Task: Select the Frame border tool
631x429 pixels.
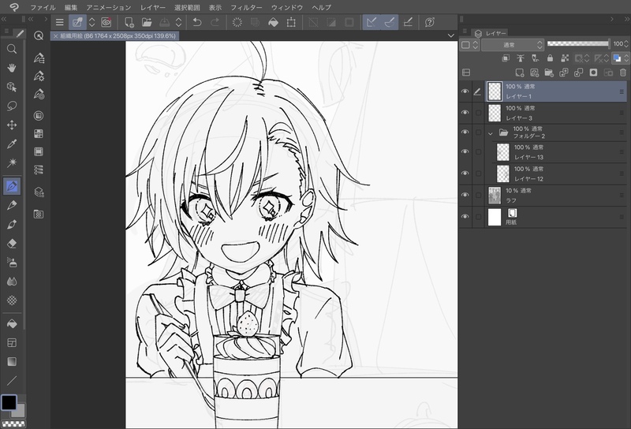Action: tap(12, 342)
